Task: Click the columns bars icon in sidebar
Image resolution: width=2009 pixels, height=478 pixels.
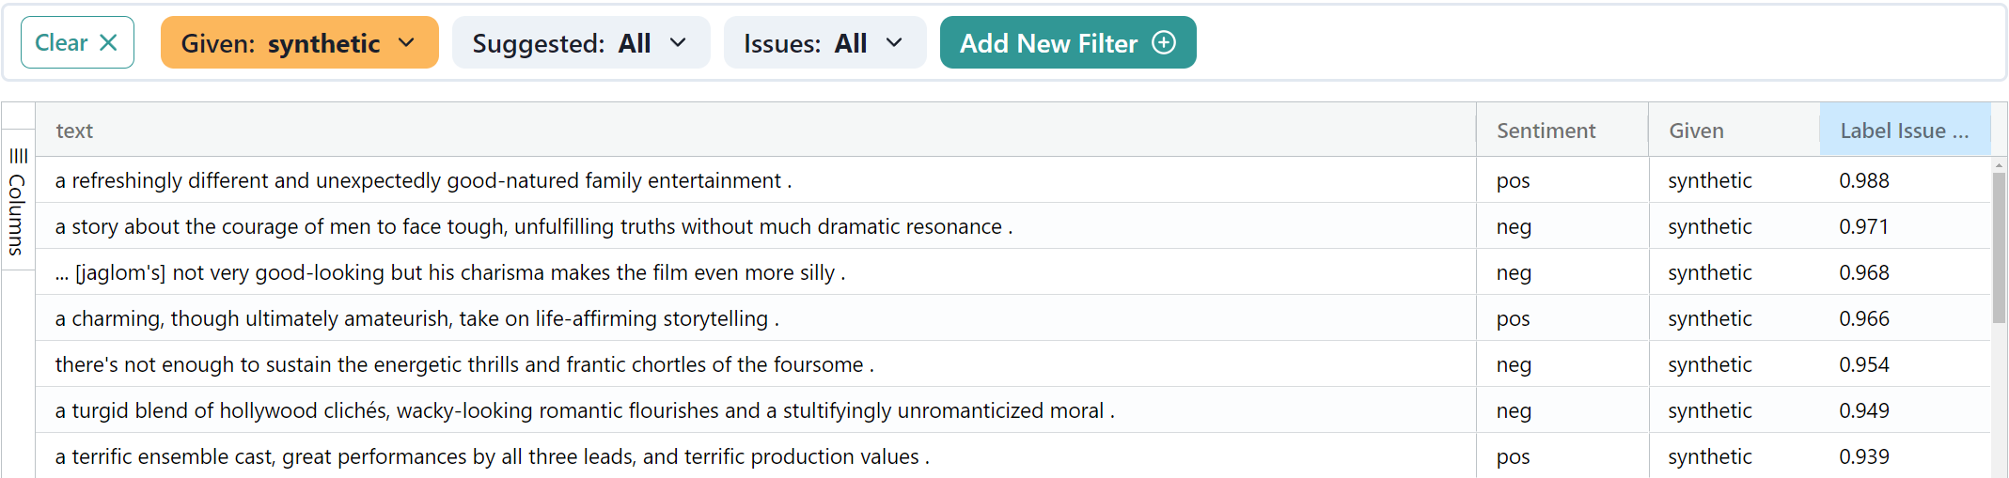Action: pyautogui.click(x=18, y=156)
